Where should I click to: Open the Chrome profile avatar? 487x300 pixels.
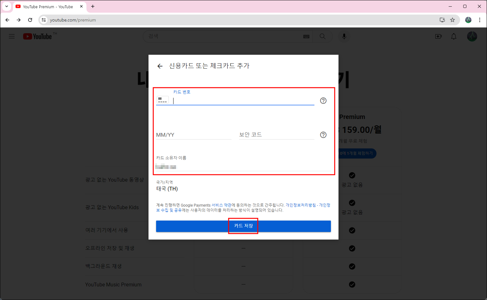(468, 20)
